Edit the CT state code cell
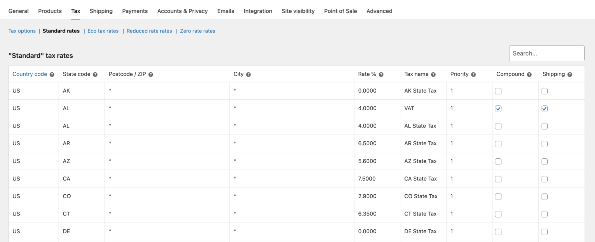Image resolution: width=595 pixels, height=242 pixels. click(x=82, y=214)
